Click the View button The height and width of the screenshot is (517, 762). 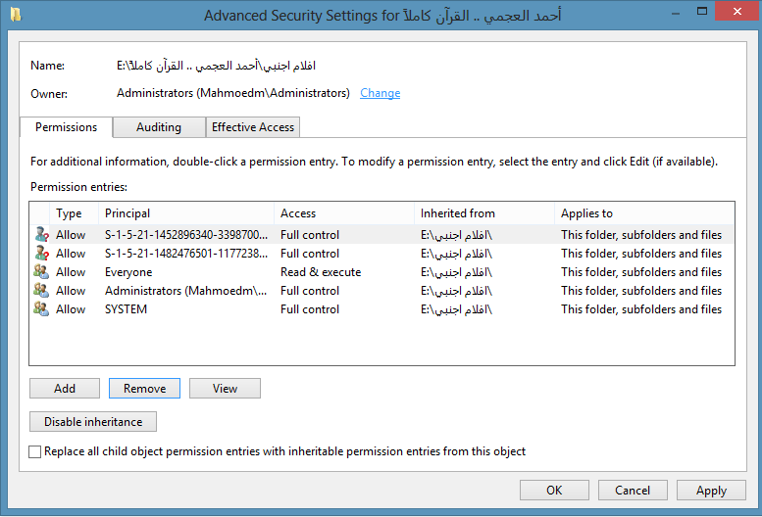click(225, 389)
